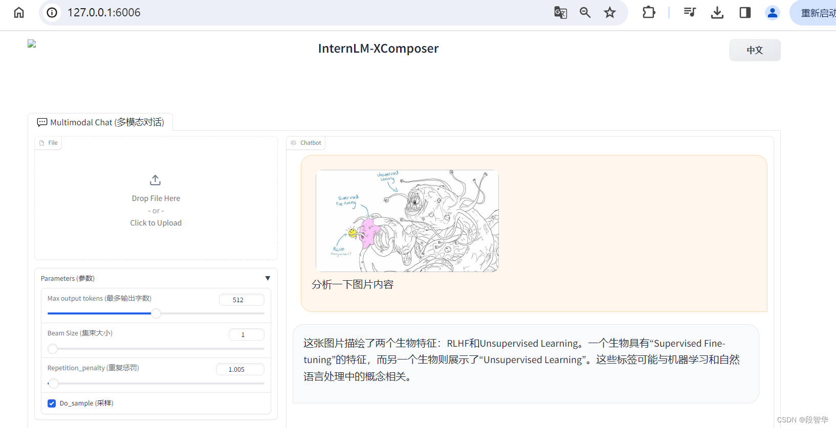836x428 pixels.
Task: Click the broken logo image
Action: [32, 44]
